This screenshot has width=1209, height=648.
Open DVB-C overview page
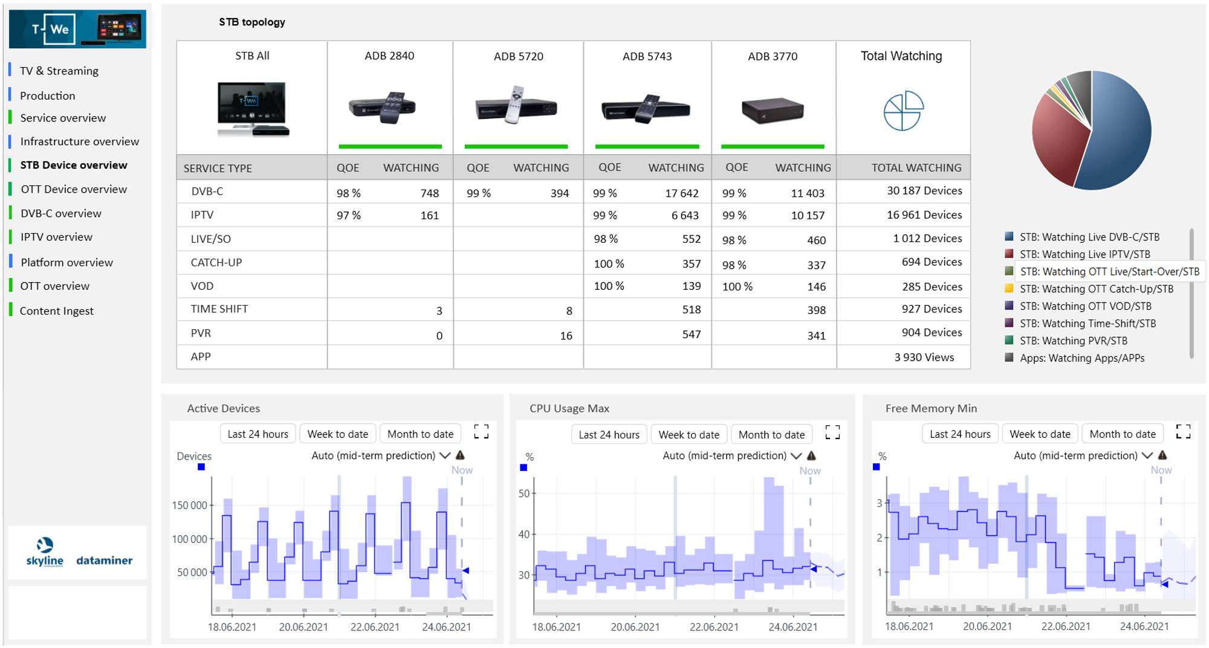point(61,213)
